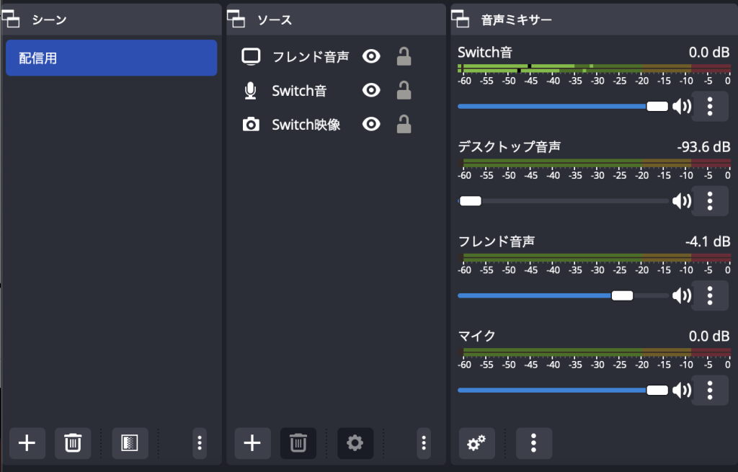
Task: Toggle visibility of フレンド音声 source
Action: [x=371, y=56]
